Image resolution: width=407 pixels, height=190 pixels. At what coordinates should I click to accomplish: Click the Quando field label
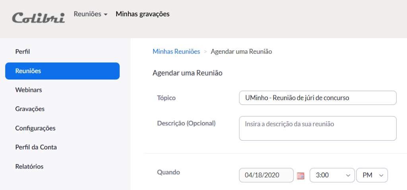[169, 173]
